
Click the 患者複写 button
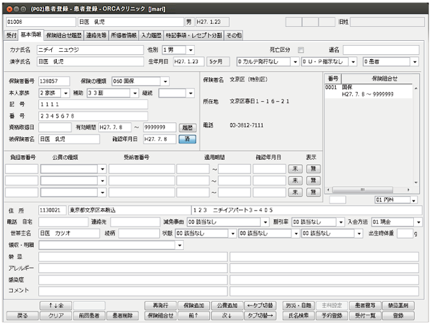point(365,305)
